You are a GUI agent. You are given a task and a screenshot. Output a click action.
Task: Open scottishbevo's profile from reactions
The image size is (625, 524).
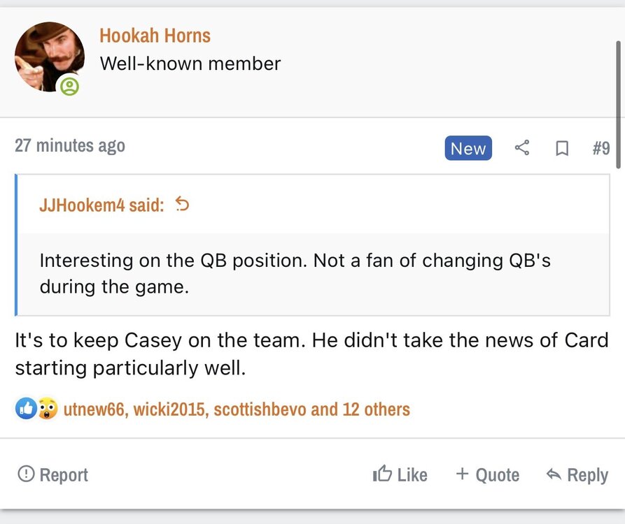click(x=260, y=409)
